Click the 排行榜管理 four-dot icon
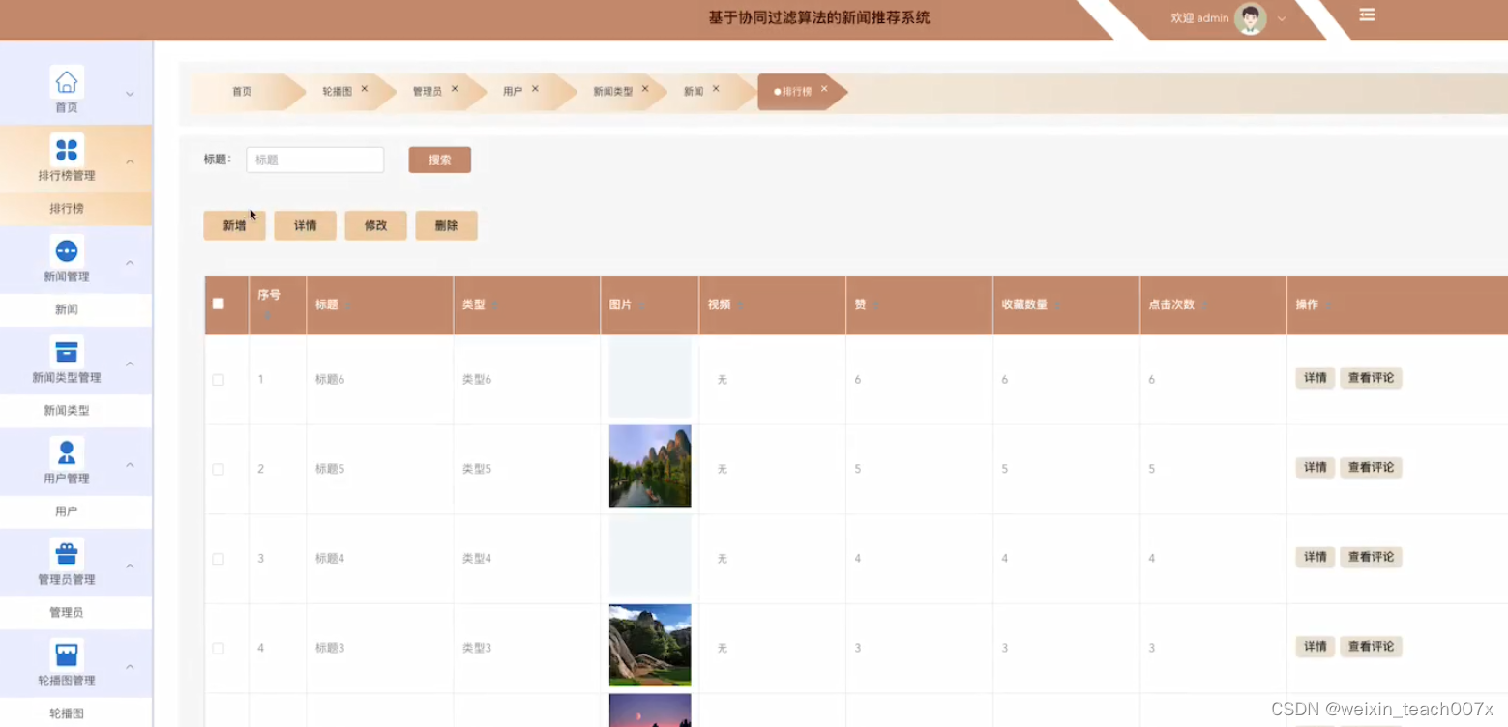1508x727 pixels. click(67, 150)
